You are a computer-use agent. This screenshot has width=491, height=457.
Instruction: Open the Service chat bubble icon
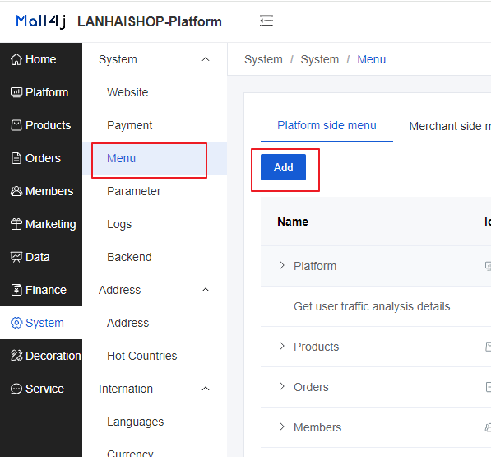point(16,389)
